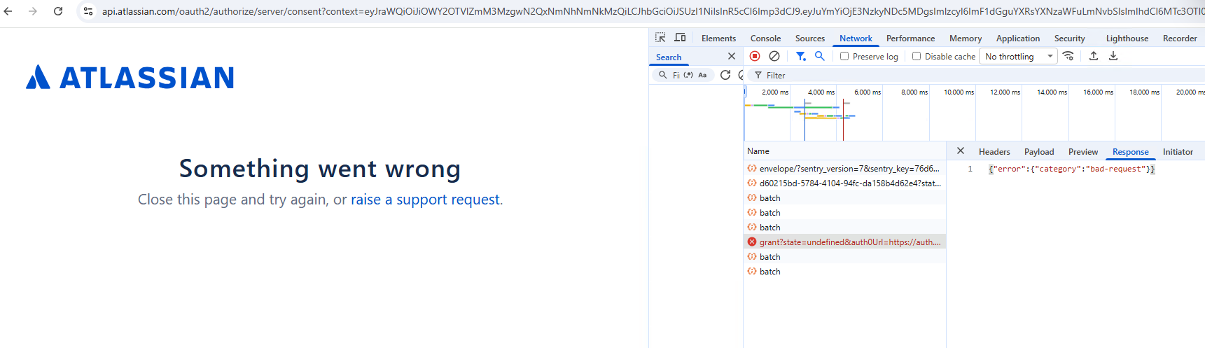The image size is (1205, 348).
Task: Close the request details pane
Action: [961, 151]
